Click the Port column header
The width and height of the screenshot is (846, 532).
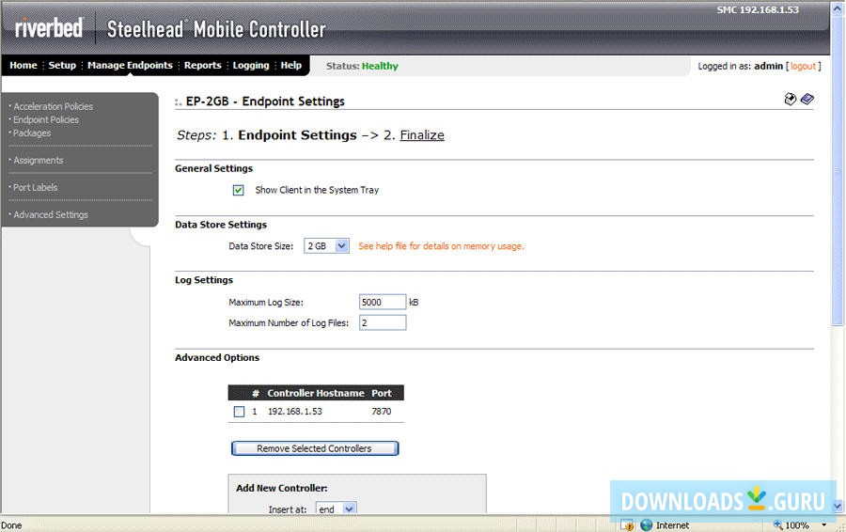(382, 393)
